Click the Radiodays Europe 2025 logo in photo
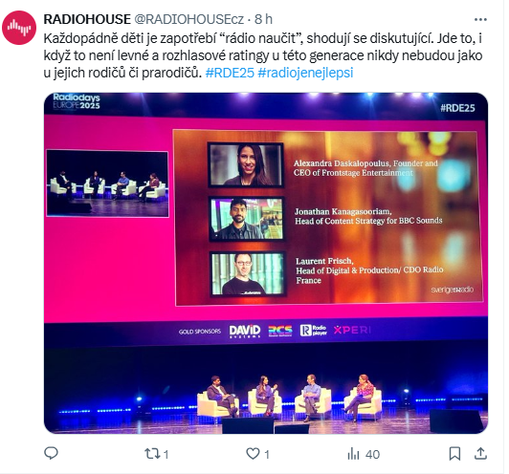This screenshot has height=474, width=509. [77, 101]
